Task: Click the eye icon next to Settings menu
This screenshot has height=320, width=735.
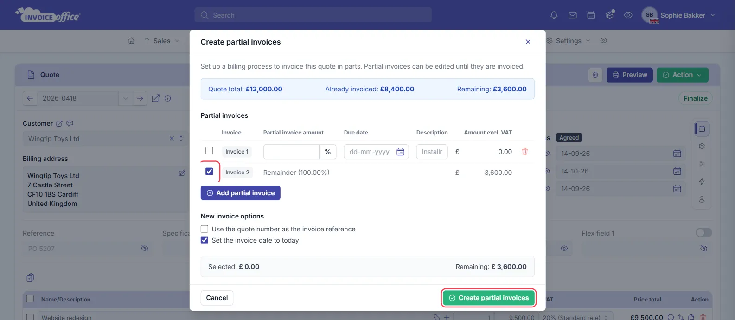Action: click(604, 41)
